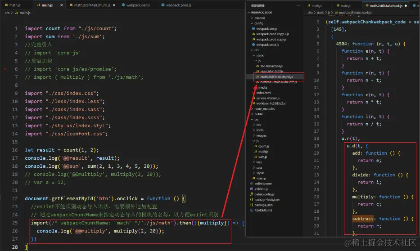
Task: Collapse the src folder
Action: pyautogui.click(x=252, y=119)
